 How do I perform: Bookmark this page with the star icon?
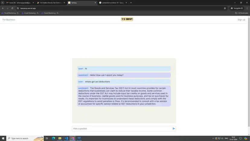225,8
